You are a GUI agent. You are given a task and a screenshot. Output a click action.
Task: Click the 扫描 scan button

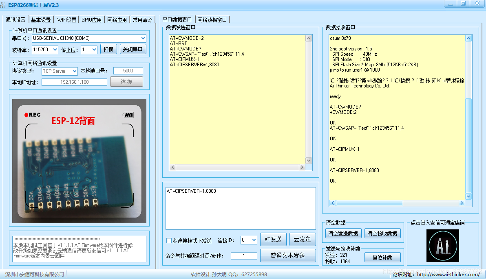(108, 49)
